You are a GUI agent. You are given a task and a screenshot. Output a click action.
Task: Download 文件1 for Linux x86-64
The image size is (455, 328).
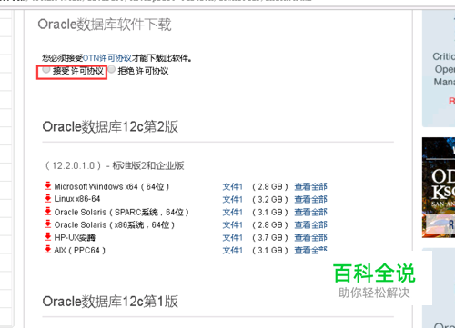click(233, 200)
